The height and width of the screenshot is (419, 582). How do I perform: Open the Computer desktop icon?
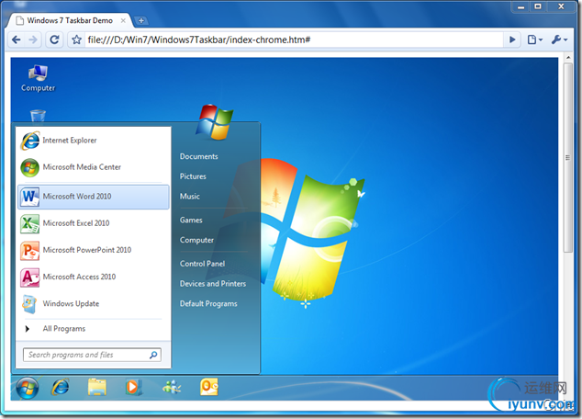click(x=38, y=77)
